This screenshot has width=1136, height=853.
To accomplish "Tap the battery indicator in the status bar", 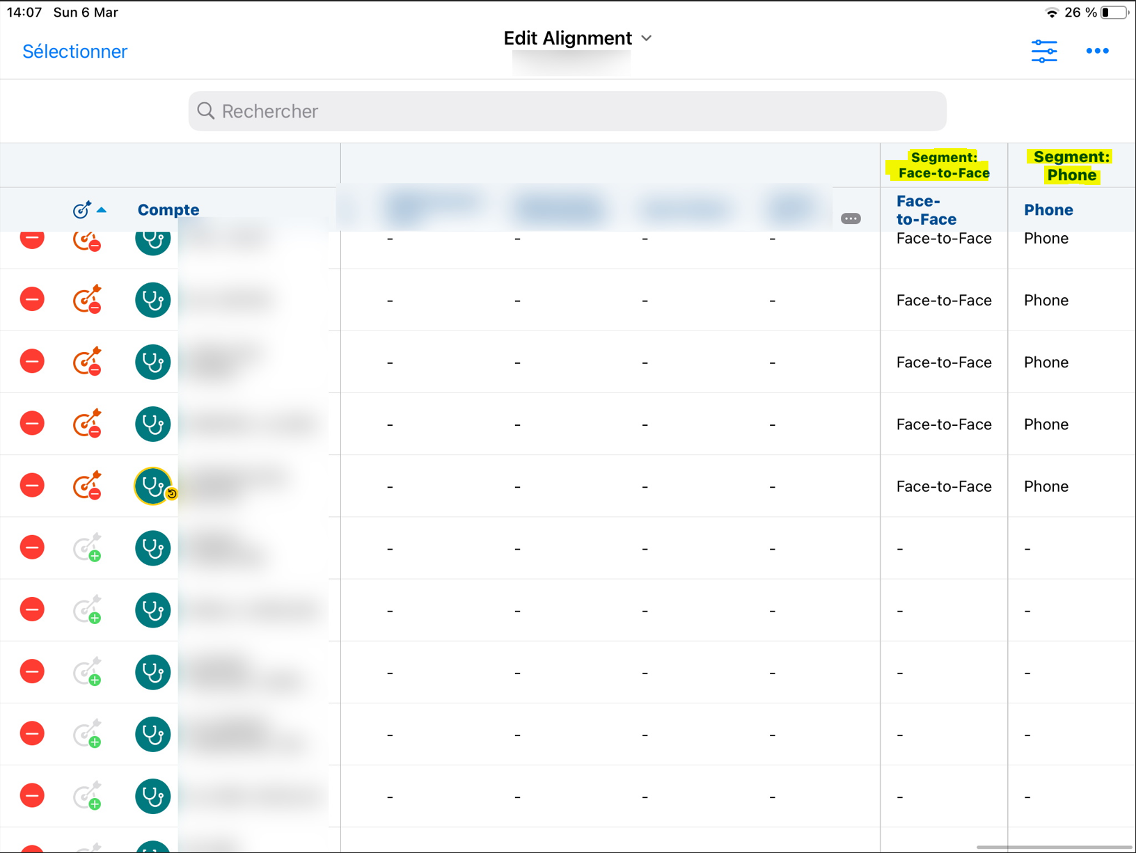I will coord(1114,13).
